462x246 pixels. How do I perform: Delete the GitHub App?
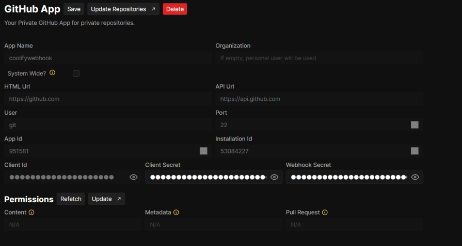(x=175, y=9)
